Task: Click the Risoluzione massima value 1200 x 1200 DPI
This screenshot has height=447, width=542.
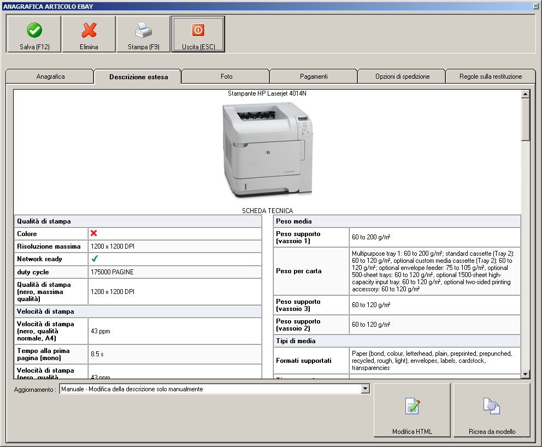Action: pos(113,246)
